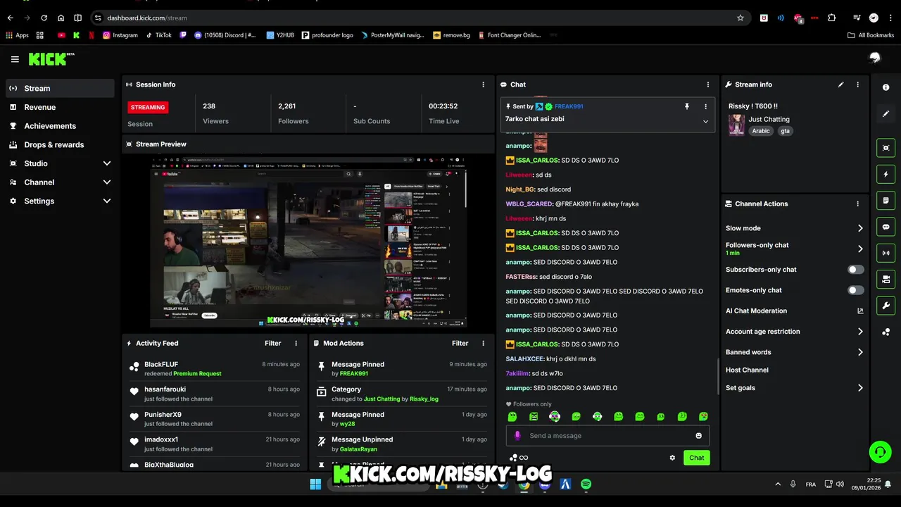Open the remove.bg bookmark
This screenshot has width=901, height=507.
click(x=451, y=35)
